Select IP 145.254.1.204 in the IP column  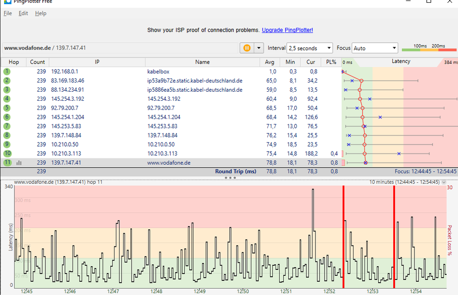67,117
